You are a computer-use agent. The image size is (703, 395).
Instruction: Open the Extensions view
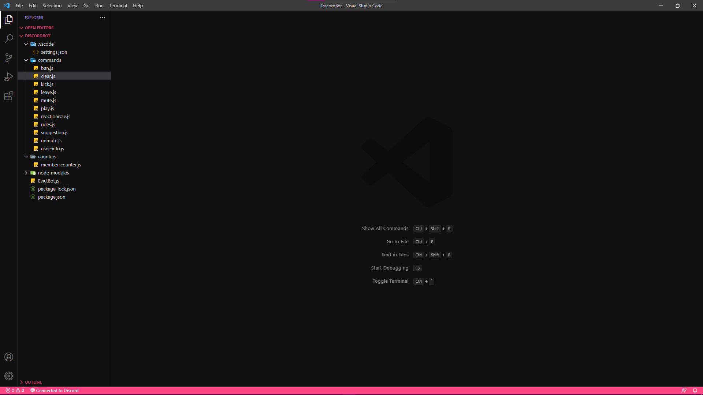click(9, 96)
